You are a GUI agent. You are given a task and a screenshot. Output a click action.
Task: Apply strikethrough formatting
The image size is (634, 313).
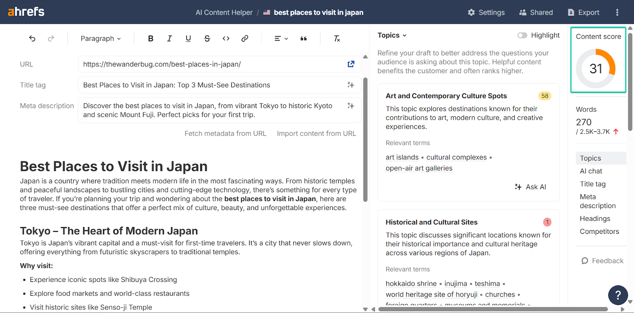[x=207, y=38]
